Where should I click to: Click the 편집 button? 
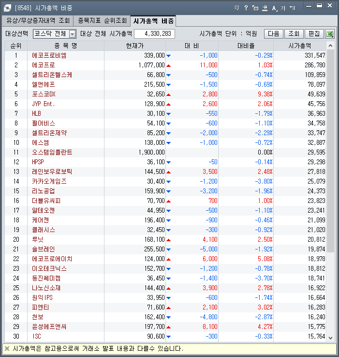314,34
